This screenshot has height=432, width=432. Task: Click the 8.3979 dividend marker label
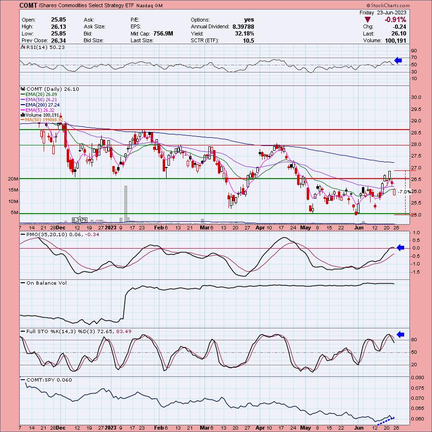(80, 220)
